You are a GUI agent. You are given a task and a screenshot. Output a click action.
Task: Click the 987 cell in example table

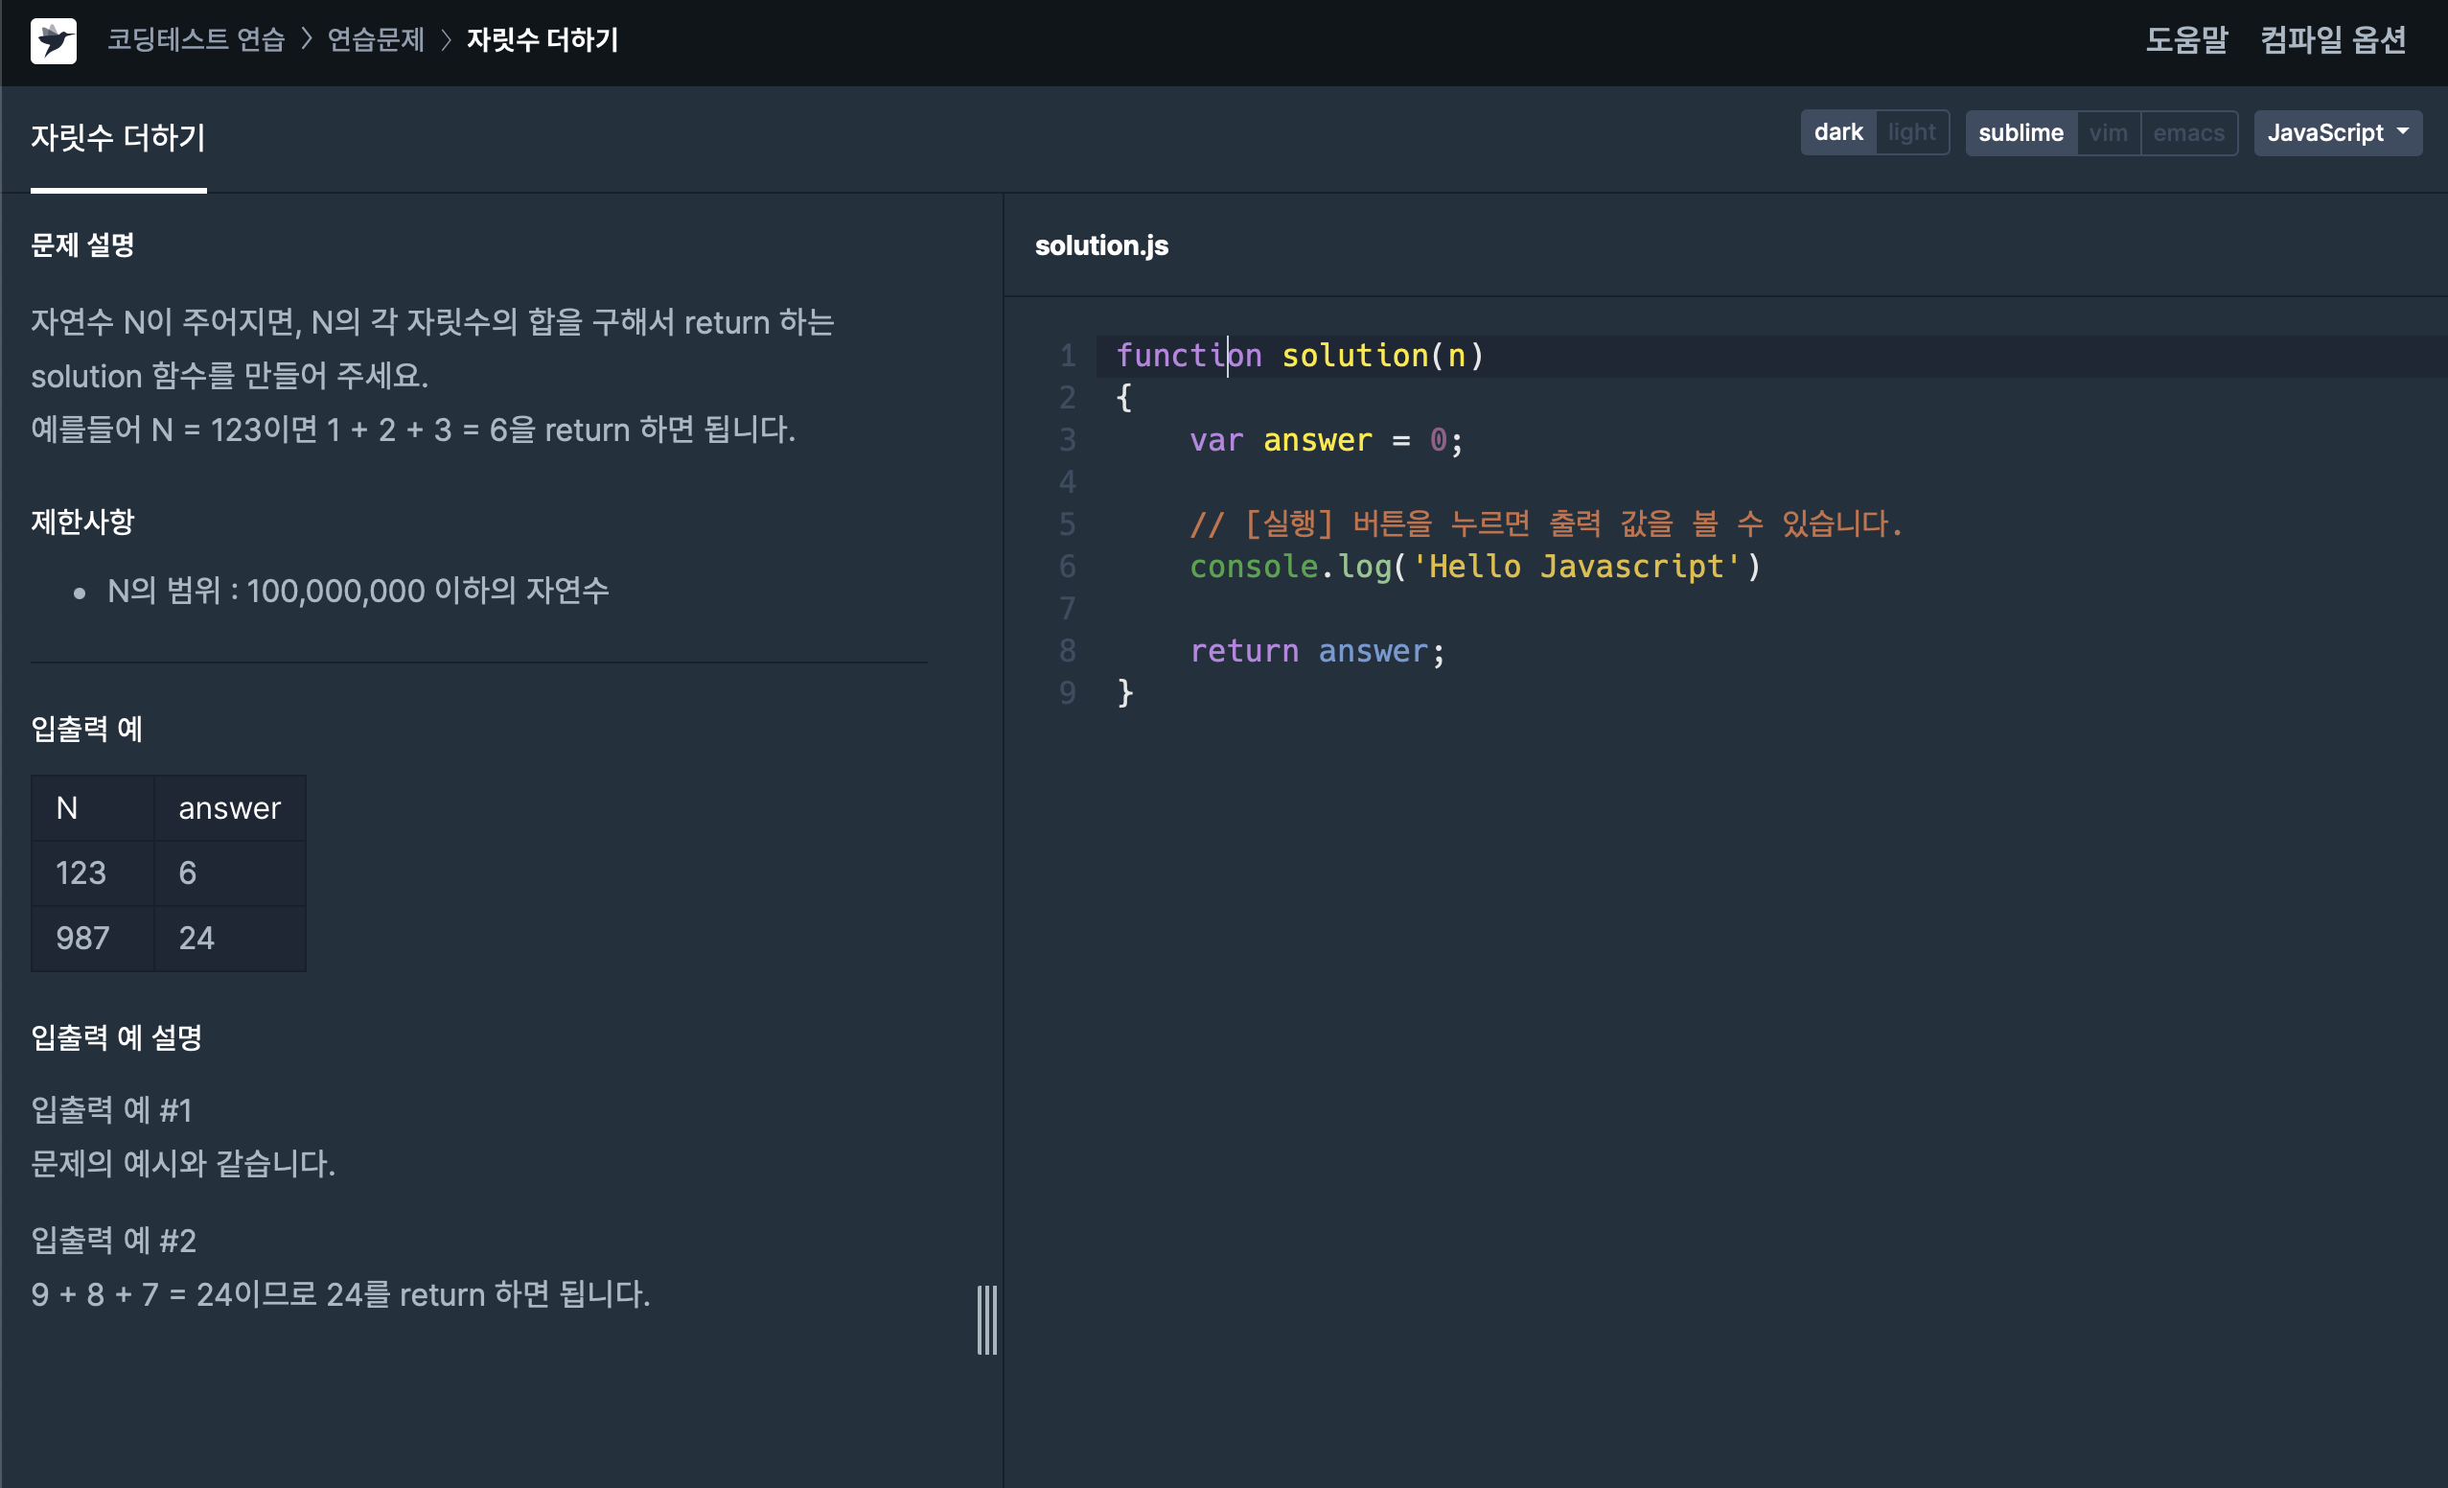[x=82, y=938]
